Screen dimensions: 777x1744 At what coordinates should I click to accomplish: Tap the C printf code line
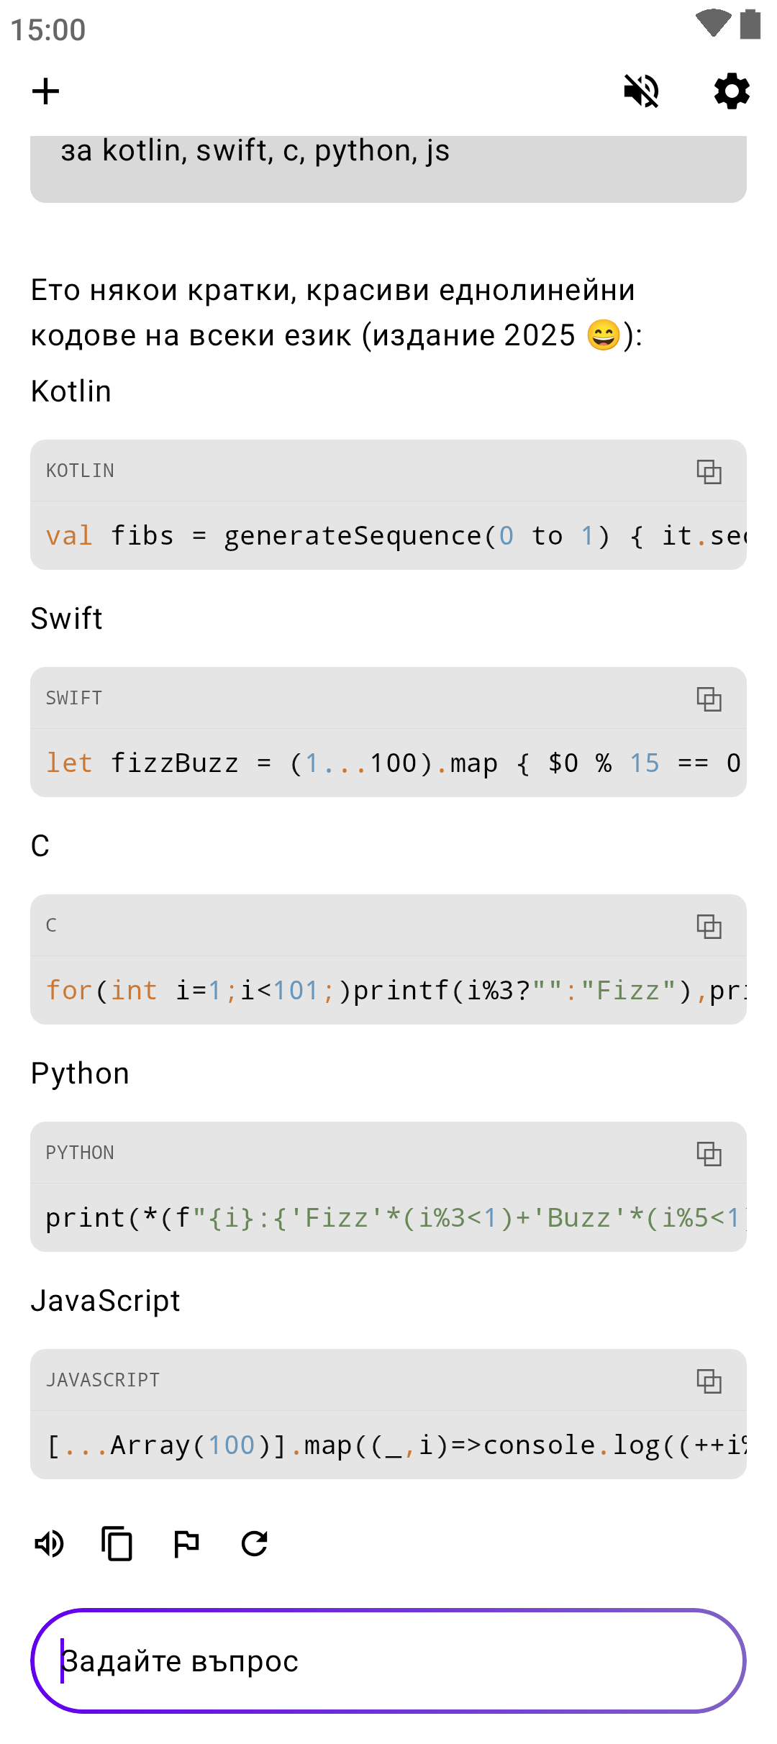pyautogui.click(x=388, y=991)
